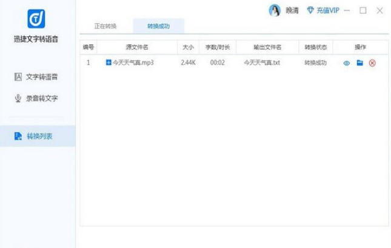Preview the converted file with the eye icon
Viewport: 391px width, 248px height.
[347, 63]
